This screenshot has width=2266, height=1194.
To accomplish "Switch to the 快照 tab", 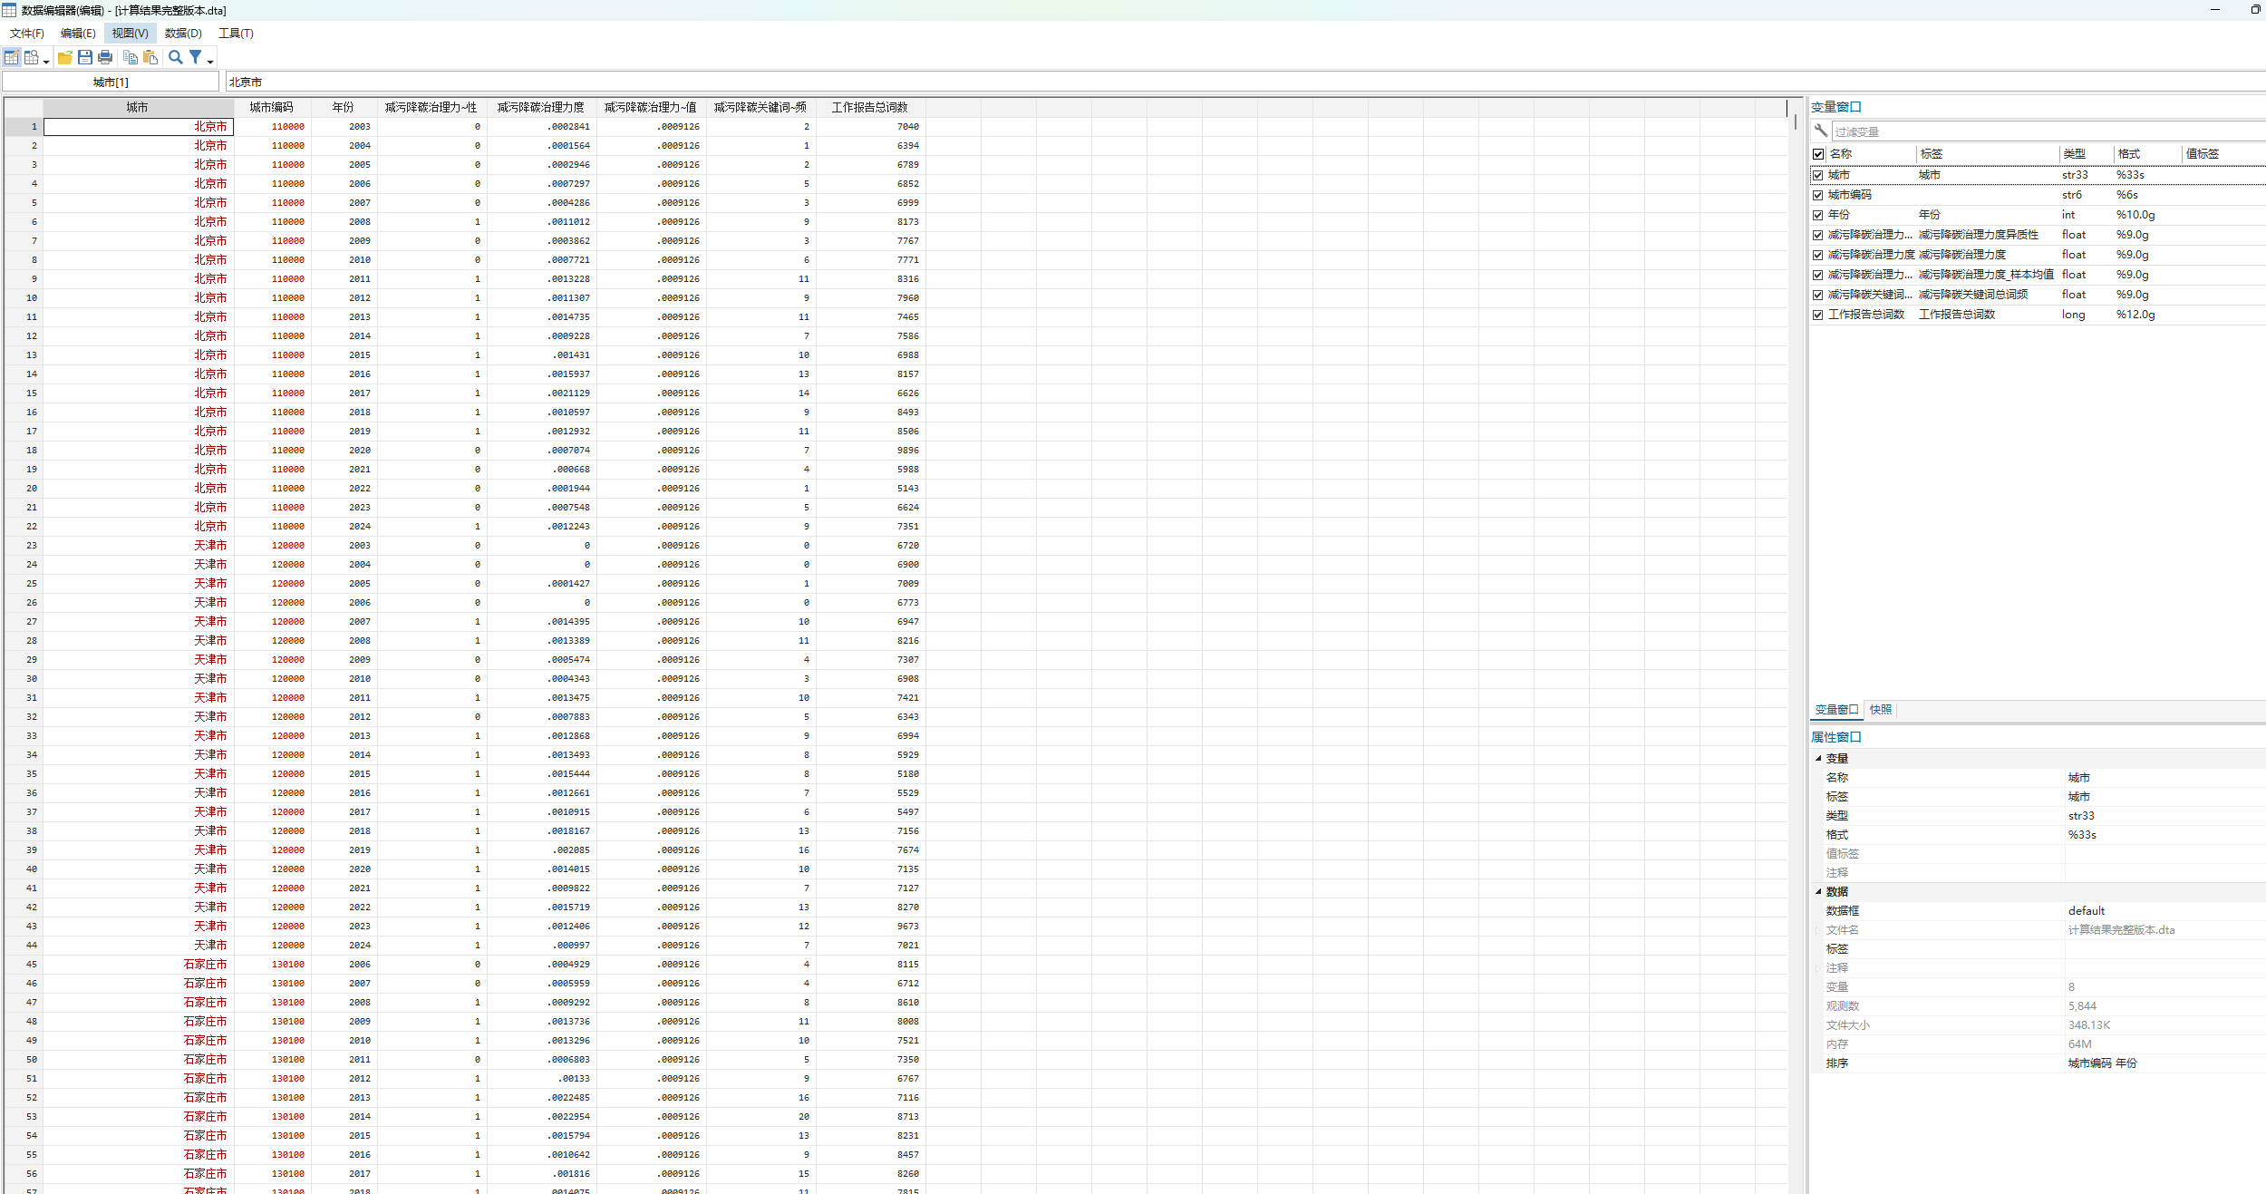I will [x=1881, y=710].
